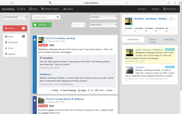The width and height of the screenshot is (182, 114).
Task: Click stefan_weinberg avatar in the mention ticket
Action: point(41,40)
